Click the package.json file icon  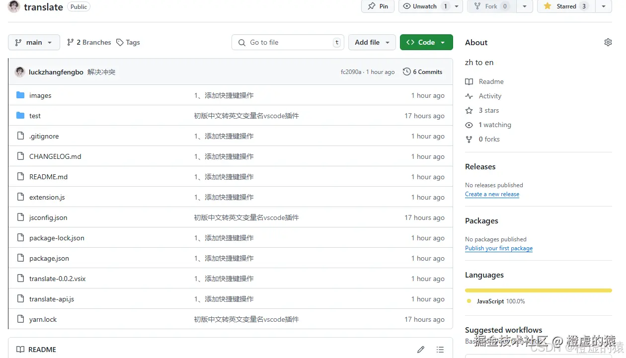20,258
